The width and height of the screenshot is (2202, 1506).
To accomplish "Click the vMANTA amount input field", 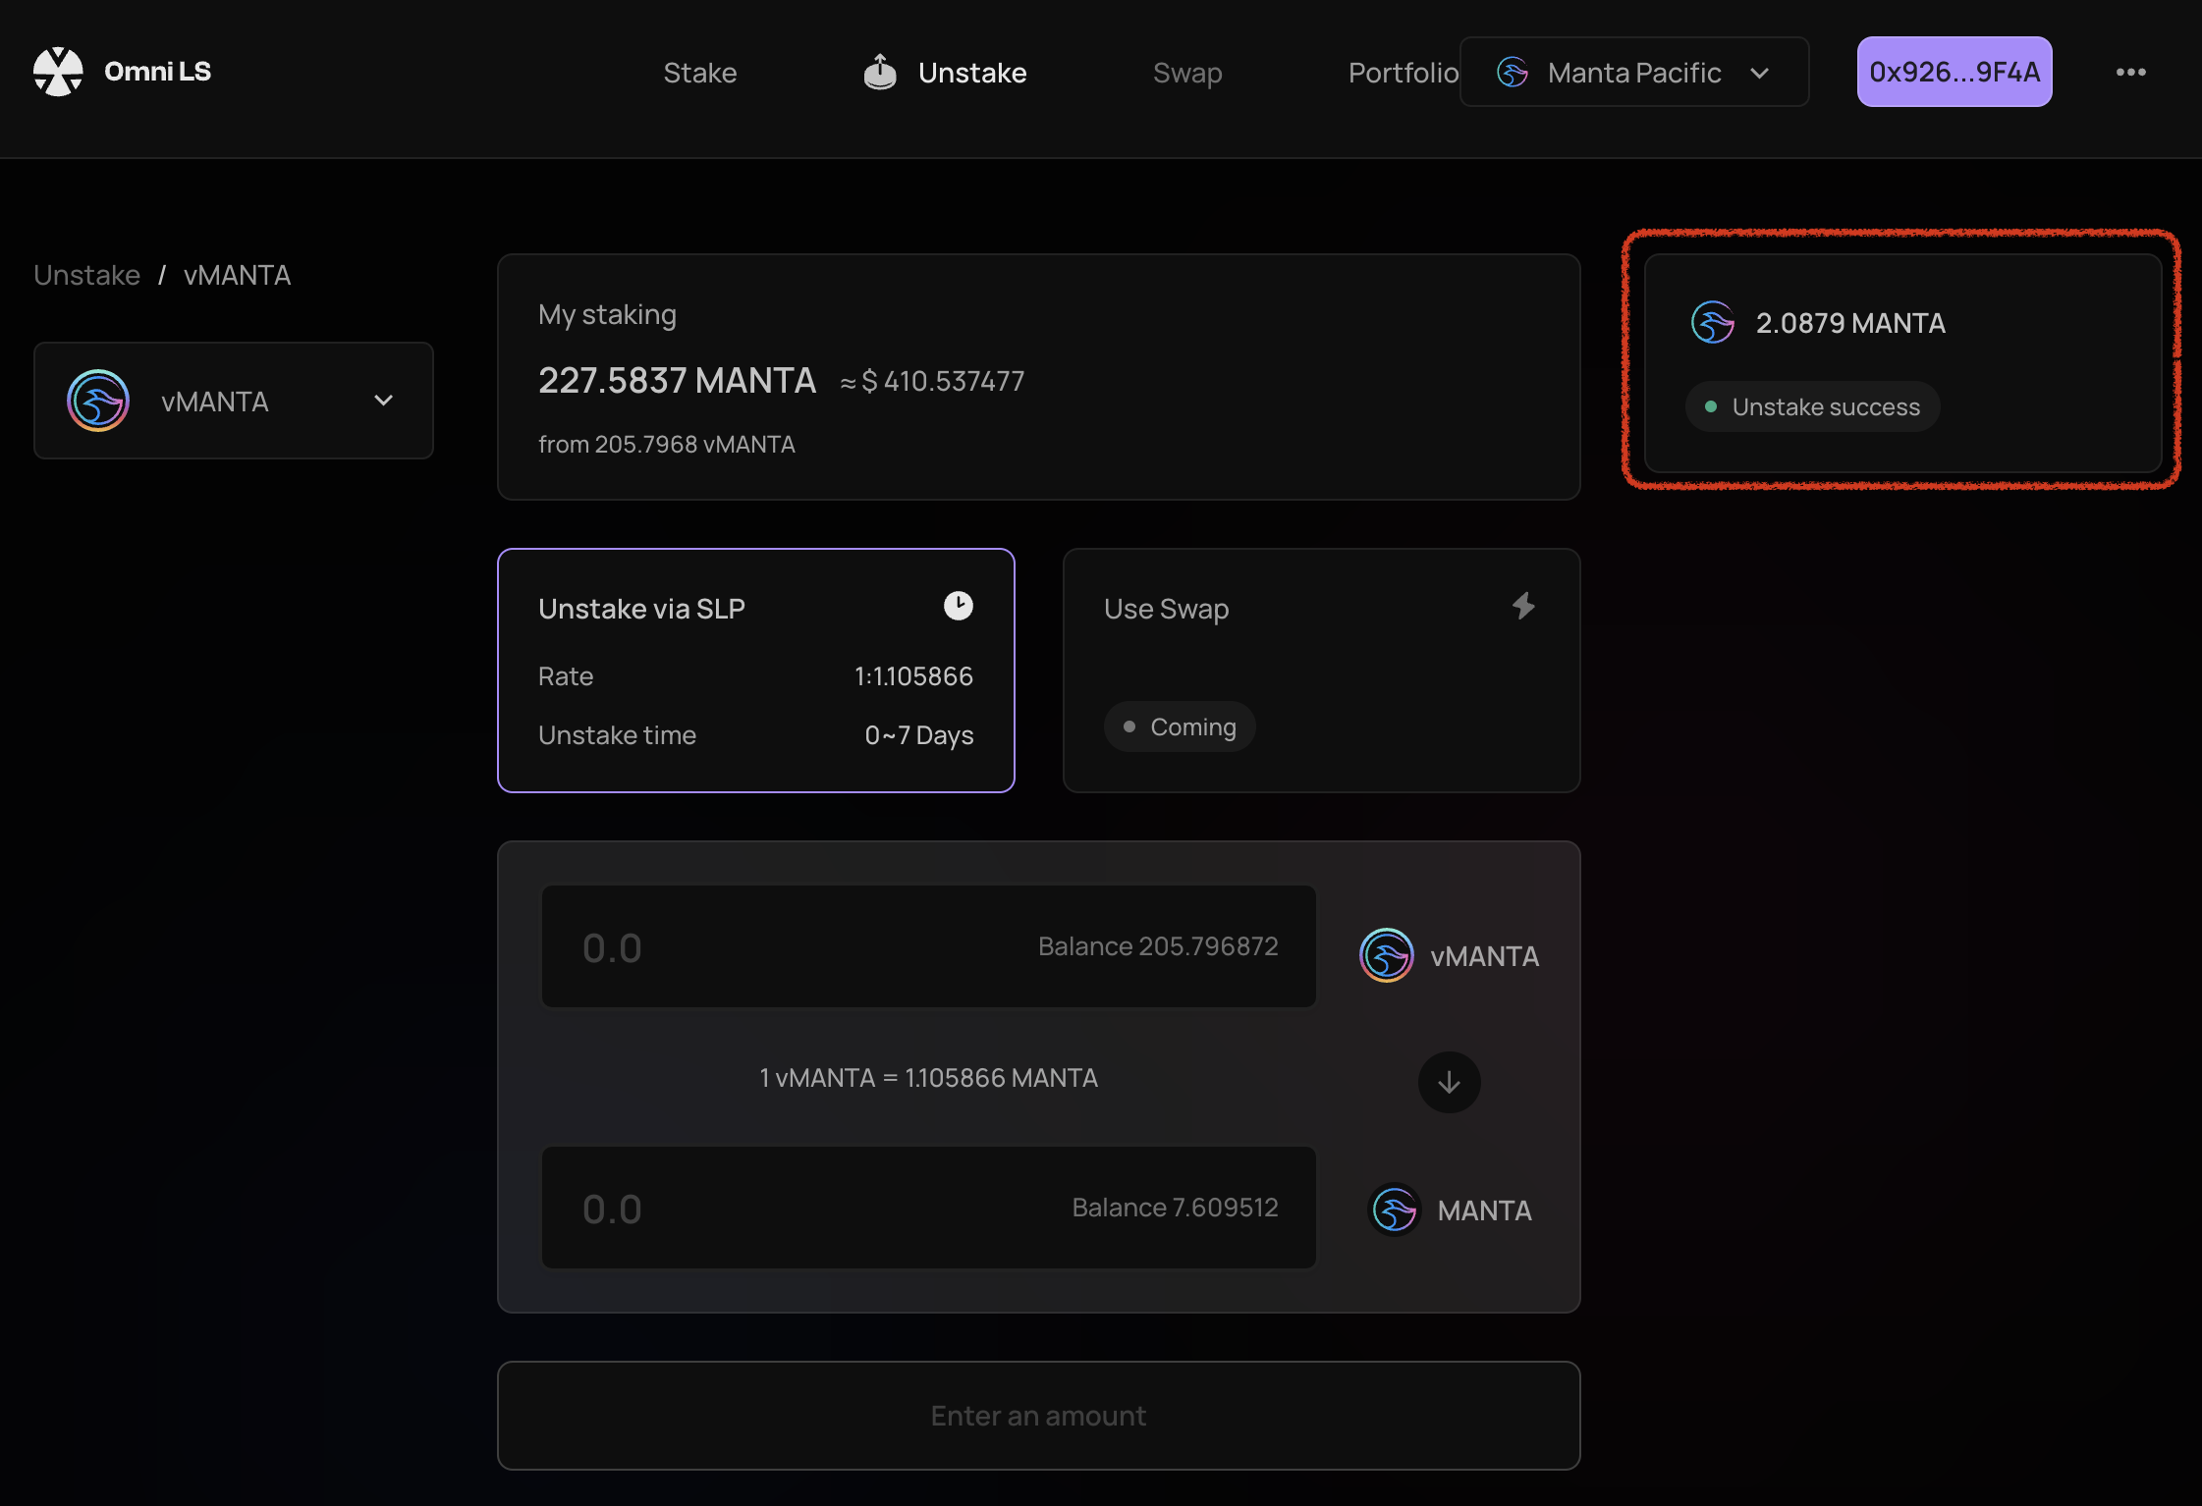I will (786, 947).
